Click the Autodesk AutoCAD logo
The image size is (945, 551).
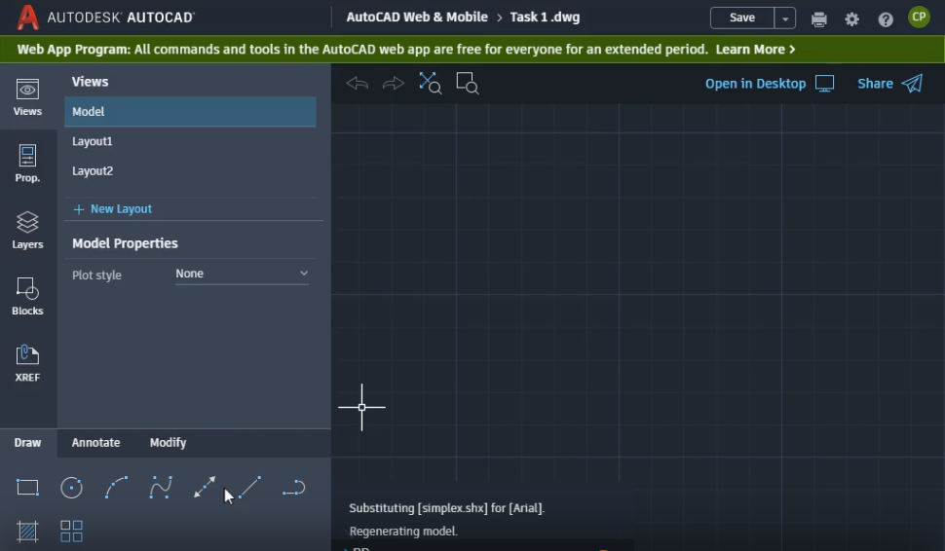(x=105, y=18)
